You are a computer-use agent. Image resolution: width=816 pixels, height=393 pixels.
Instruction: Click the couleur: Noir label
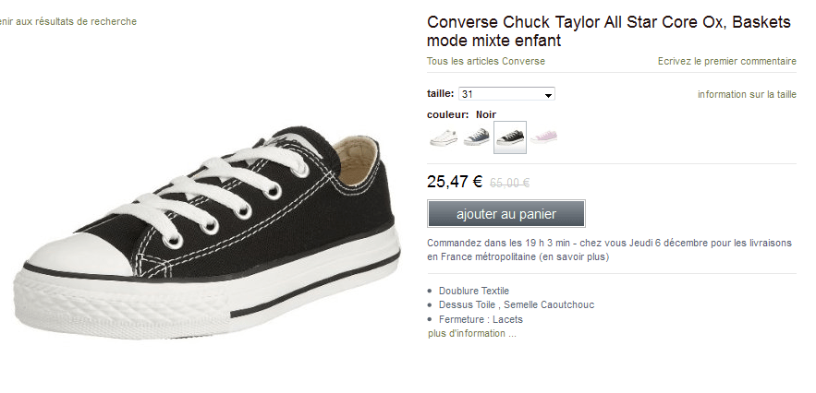[x=461, y=114]
